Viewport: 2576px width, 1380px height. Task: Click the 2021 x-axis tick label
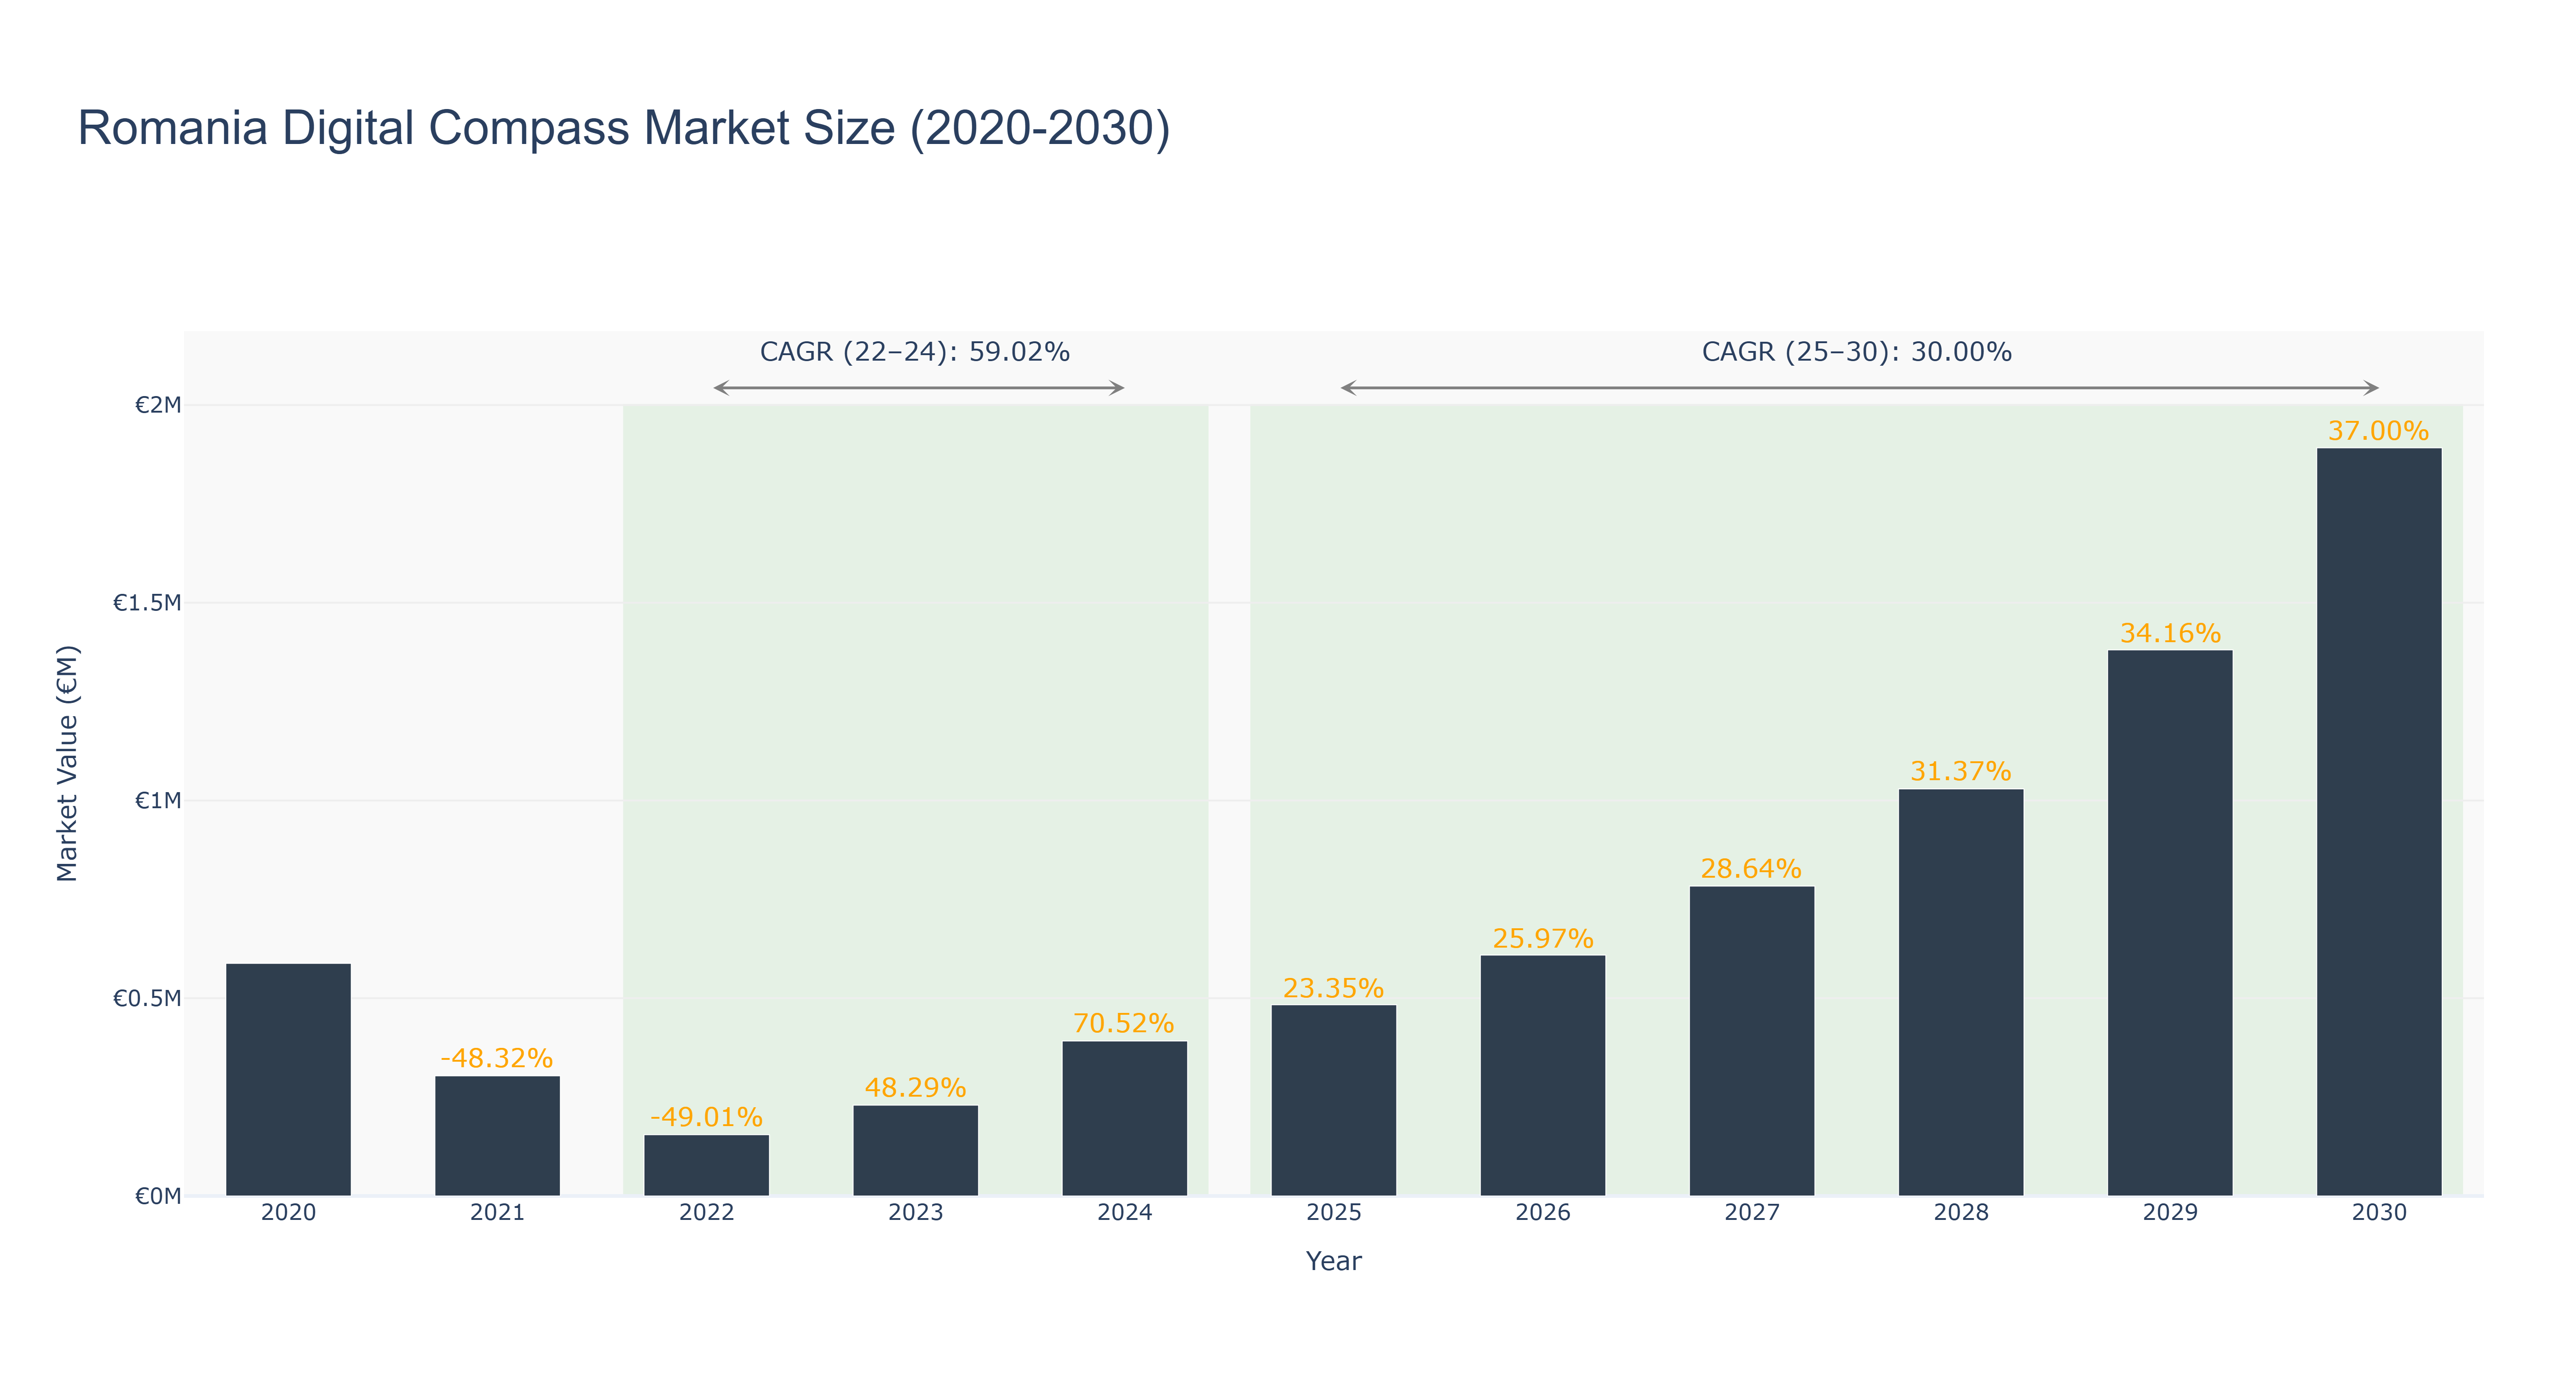(x=497, y=1213)
